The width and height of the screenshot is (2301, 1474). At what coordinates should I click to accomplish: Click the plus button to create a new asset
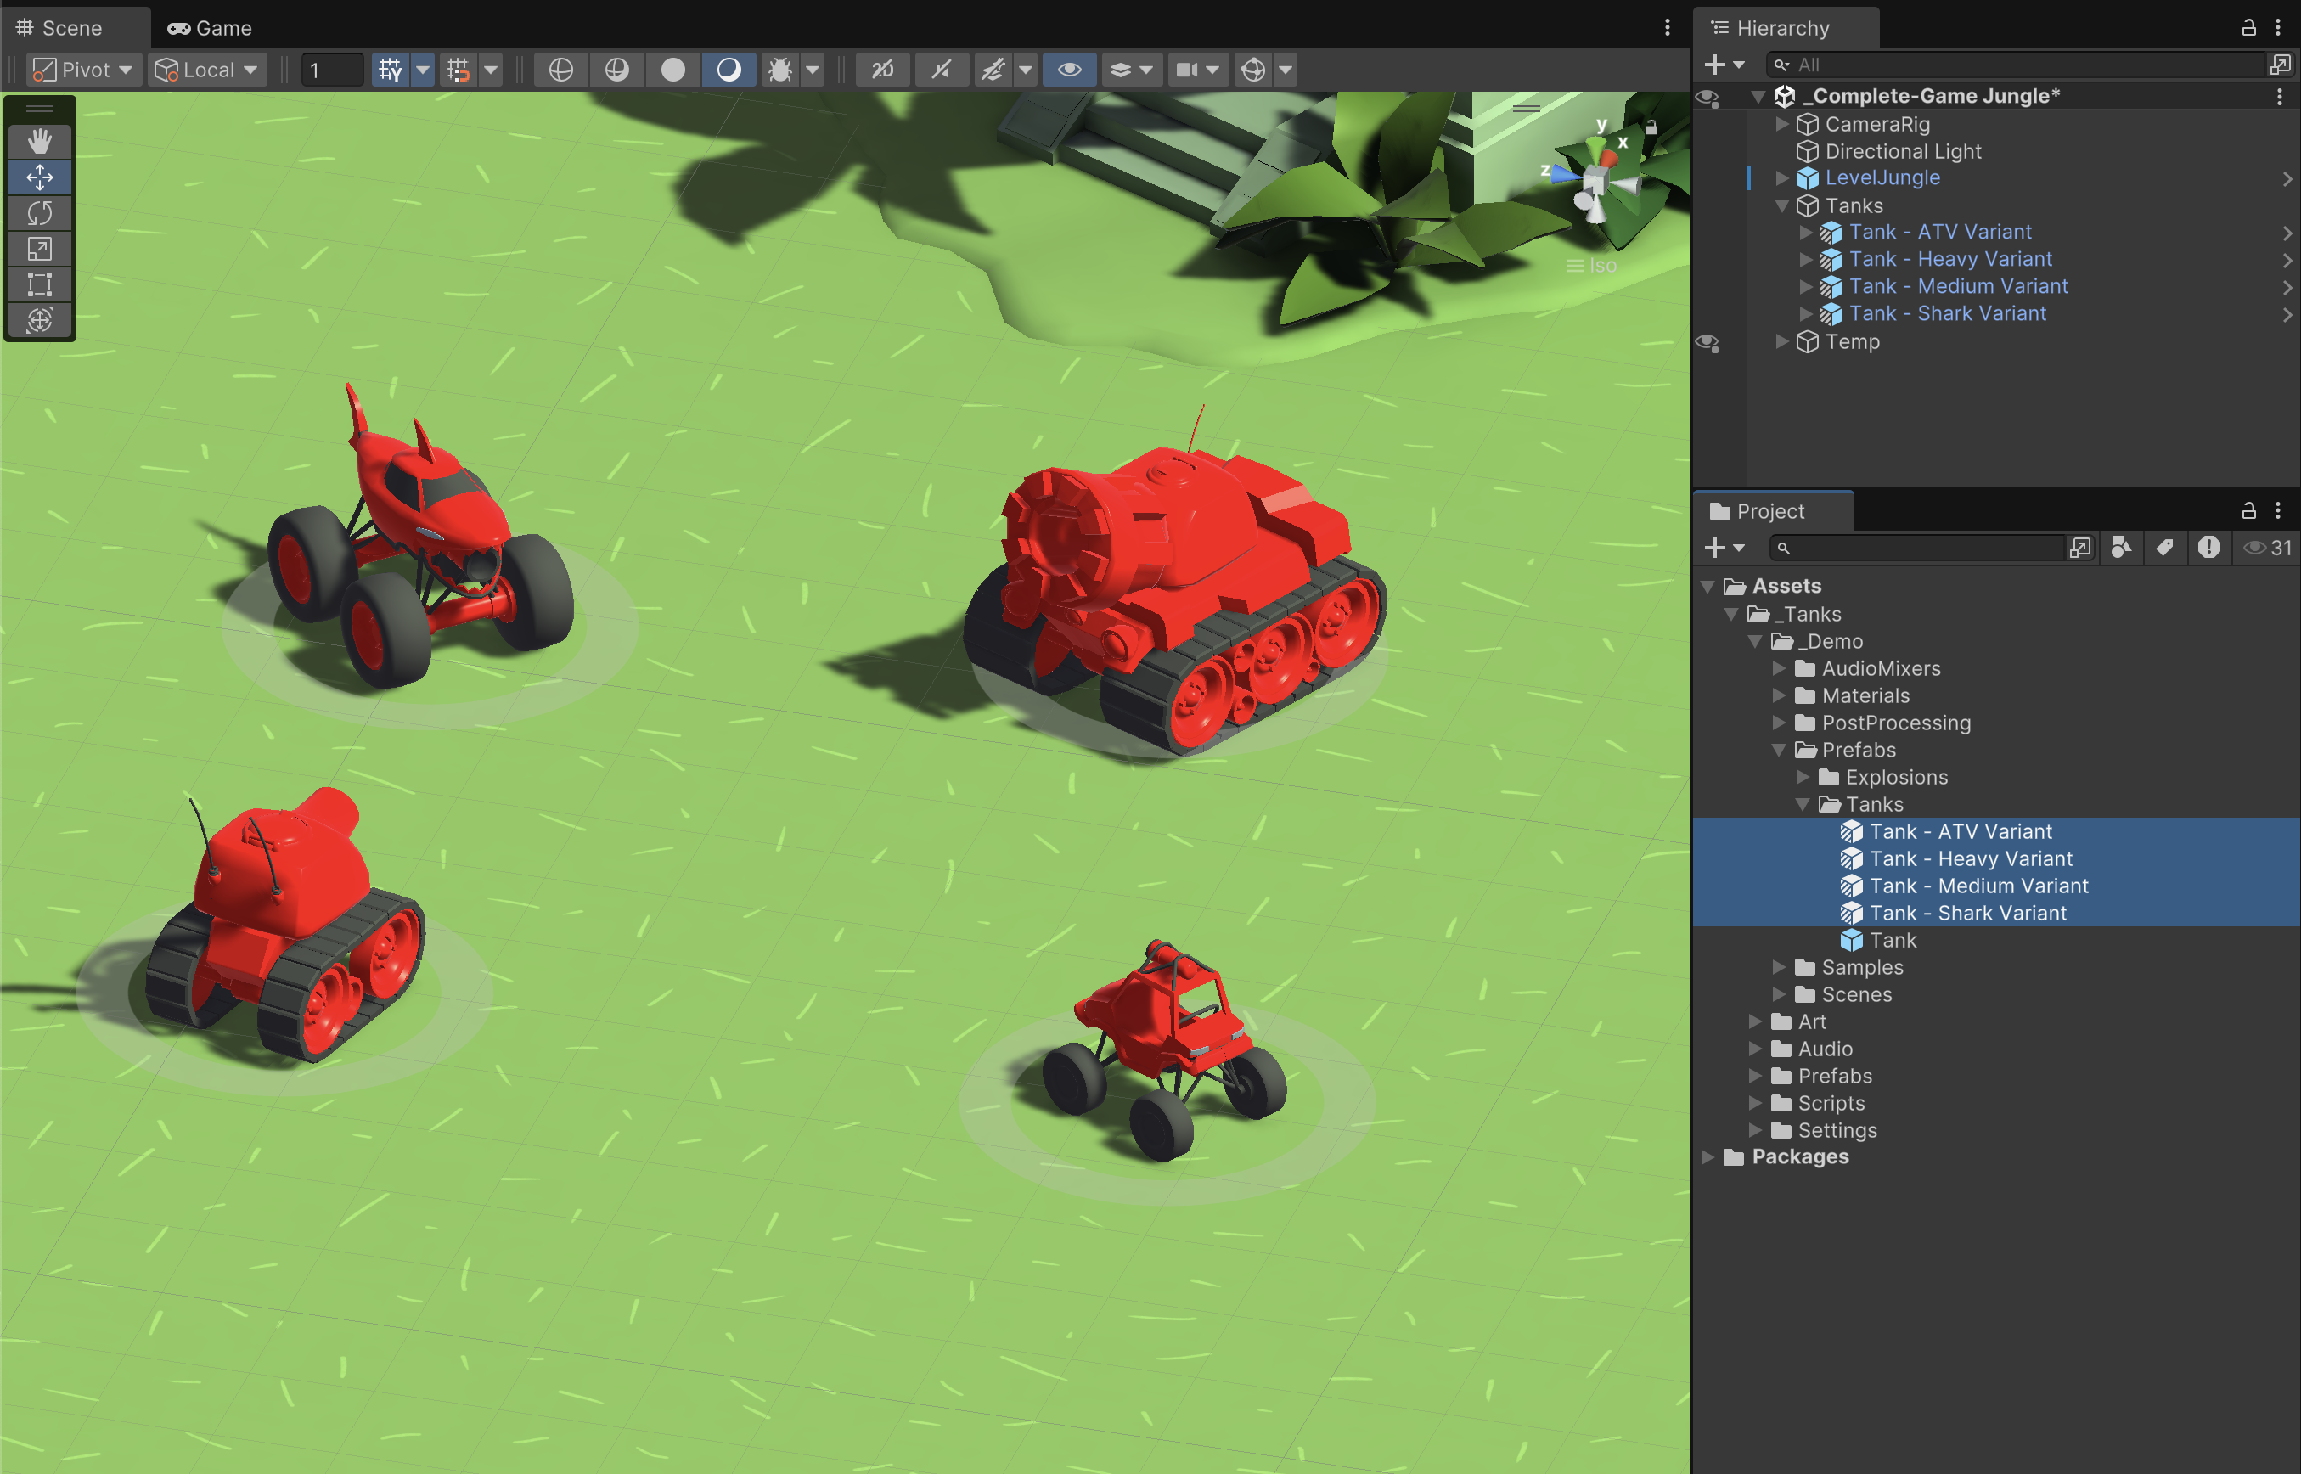[x=1716, y=548]
